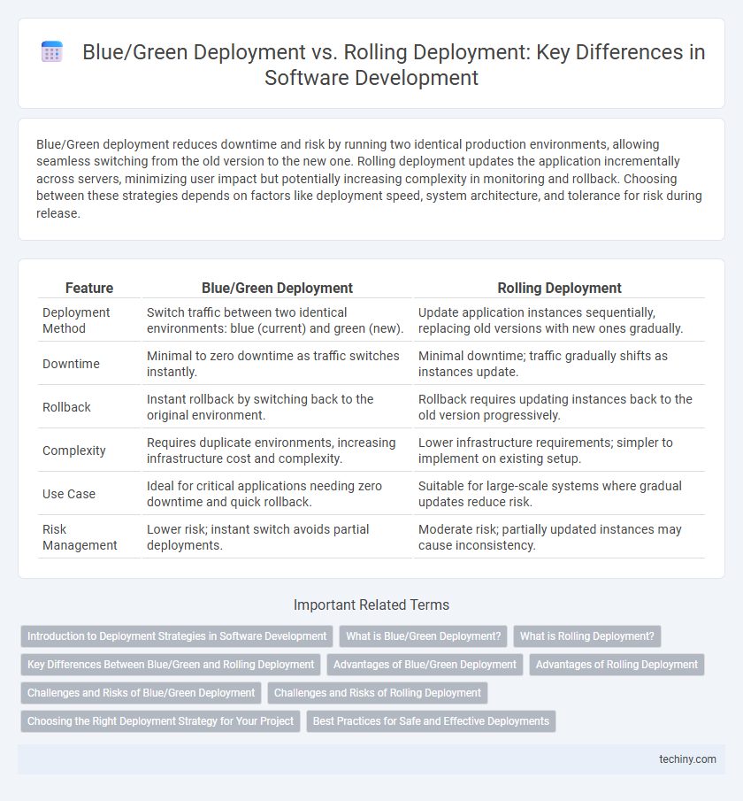Select 'Advantages of Blue/Green Deployment' tag
The height and width of the screenshot is (801, 743).
[425, 665]
